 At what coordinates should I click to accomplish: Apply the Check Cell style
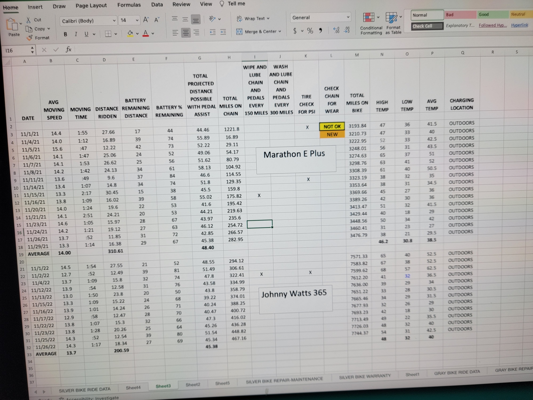point(427,26)
